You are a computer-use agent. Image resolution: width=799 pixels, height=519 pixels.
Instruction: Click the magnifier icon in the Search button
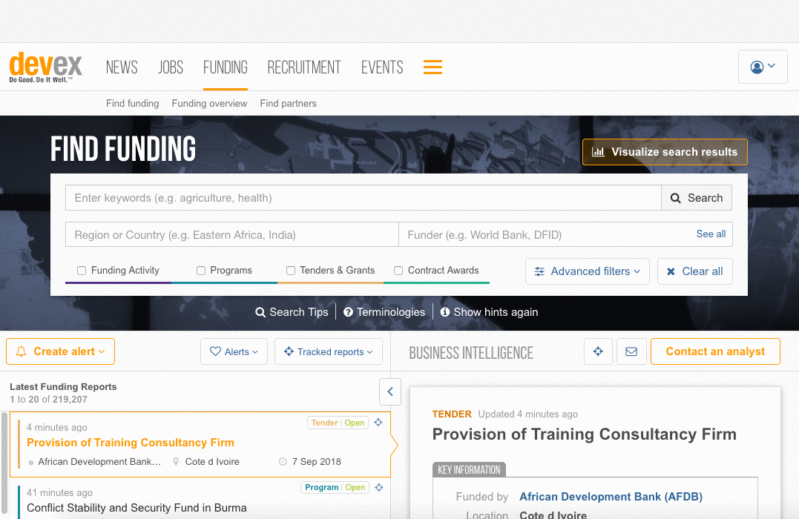click(675, 198)
